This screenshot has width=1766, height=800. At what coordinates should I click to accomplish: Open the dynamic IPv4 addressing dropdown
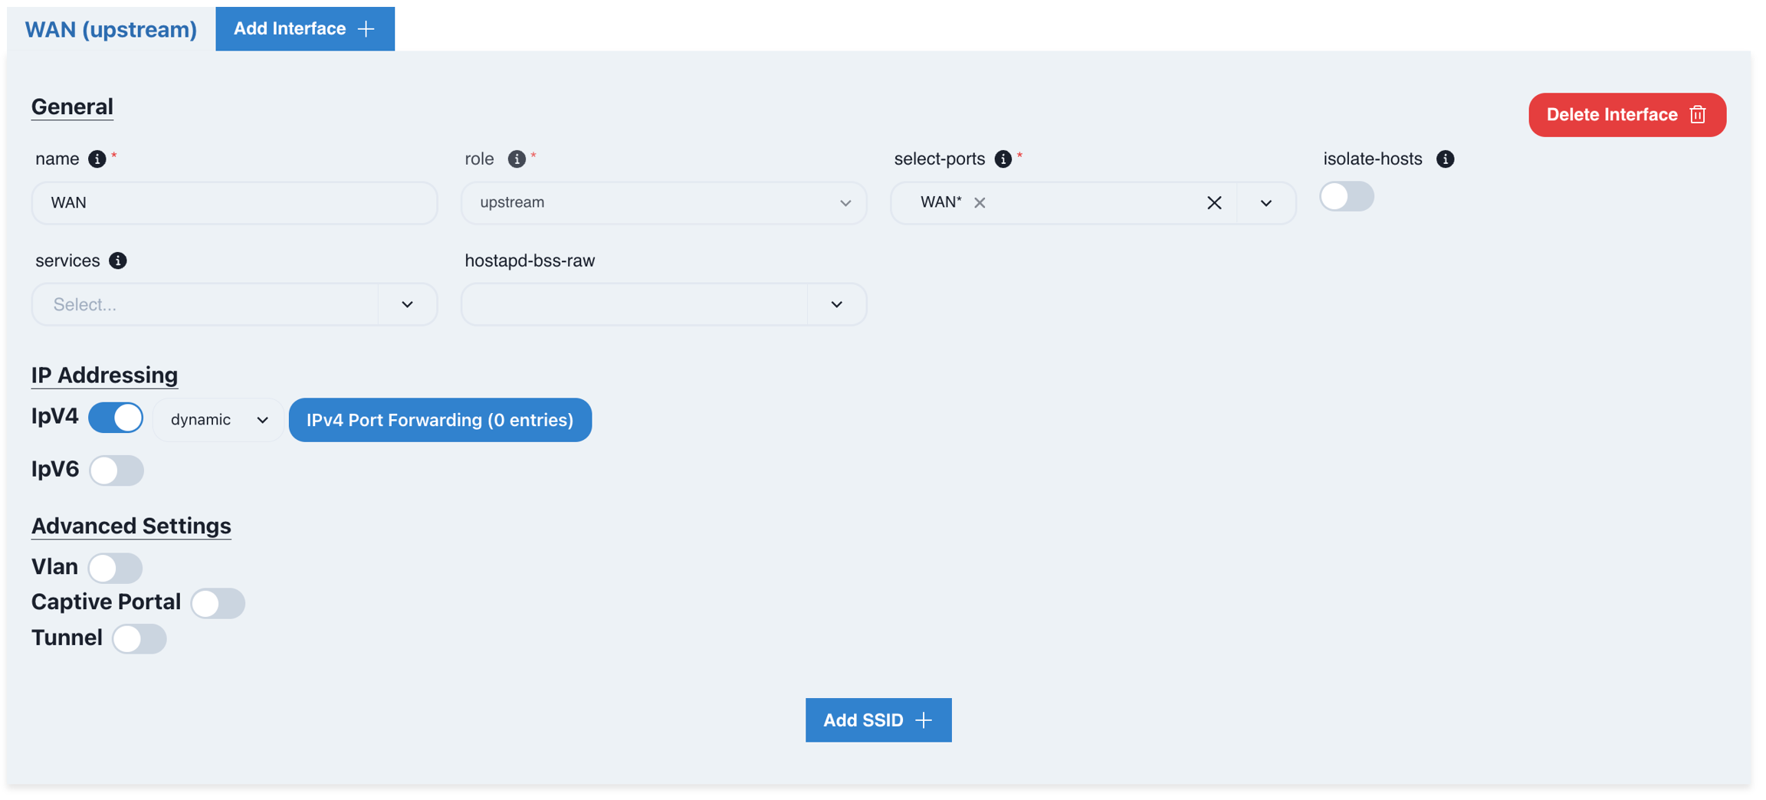218,420
